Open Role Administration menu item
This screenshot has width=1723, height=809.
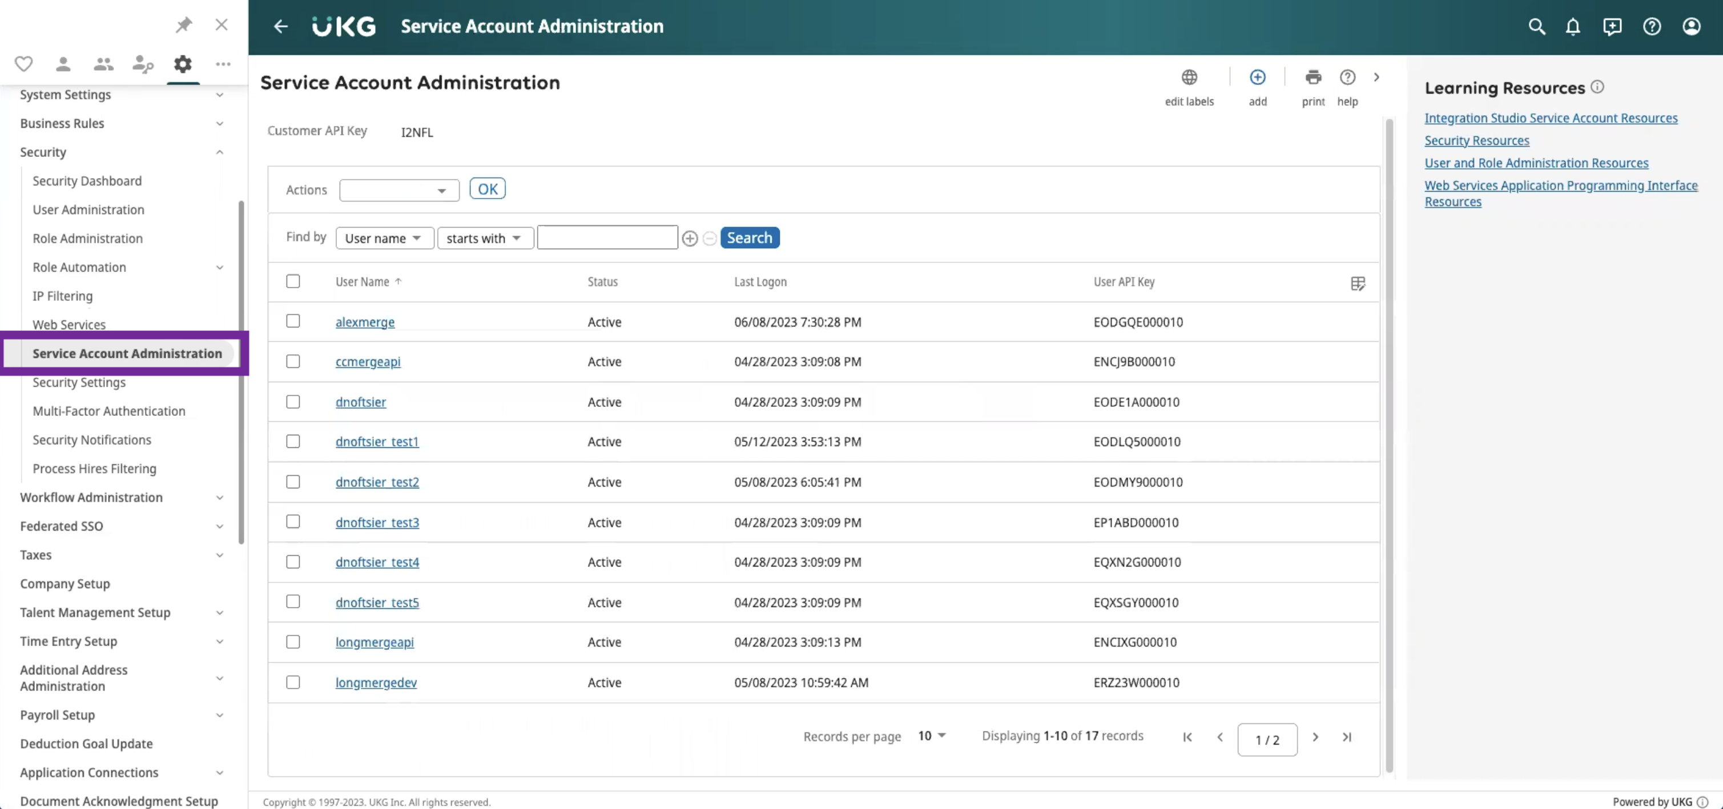pyautogui.click(x=87, y=238)
